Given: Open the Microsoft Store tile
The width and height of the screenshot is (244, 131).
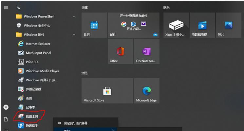Looking at the screenshot, I should [x=107, y=91].
